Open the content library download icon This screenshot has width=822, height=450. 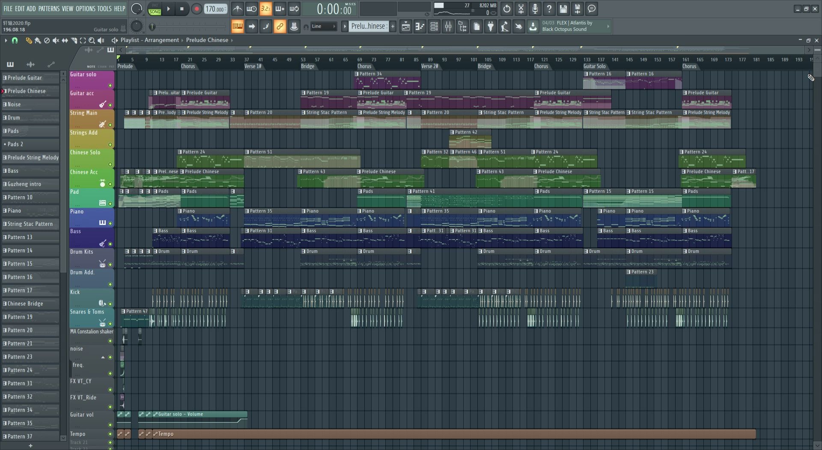[x=533, y=27]
